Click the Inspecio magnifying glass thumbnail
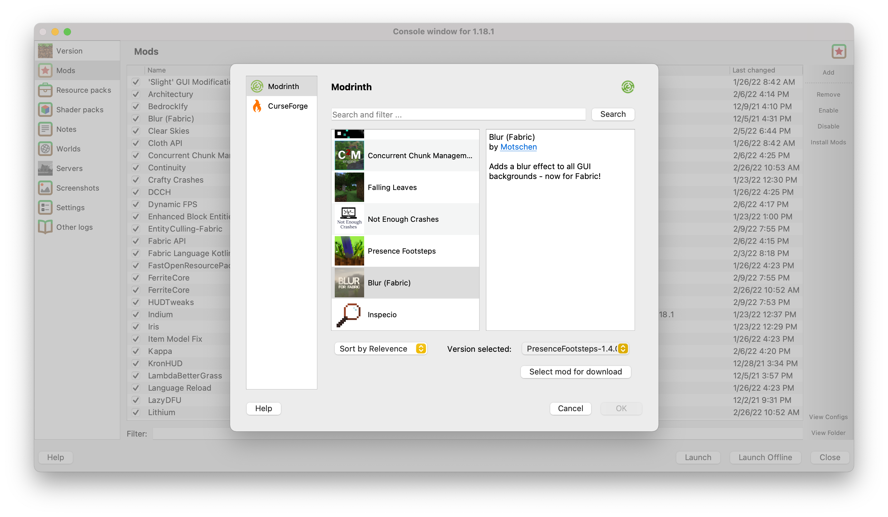The image size is (888, 517). (x=349, y=314)
